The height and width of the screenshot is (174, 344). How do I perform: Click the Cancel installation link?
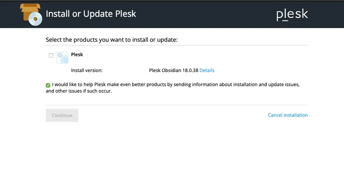[x=288, y=115]
